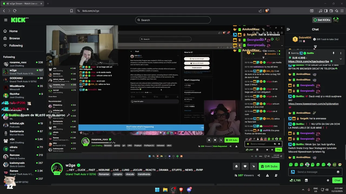
Task: Expand the gift leaderboard handle
Action: [x=315, y=47]
